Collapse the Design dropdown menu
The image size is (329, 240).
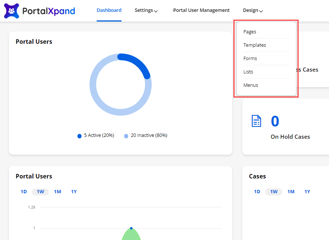pos(253,10)
